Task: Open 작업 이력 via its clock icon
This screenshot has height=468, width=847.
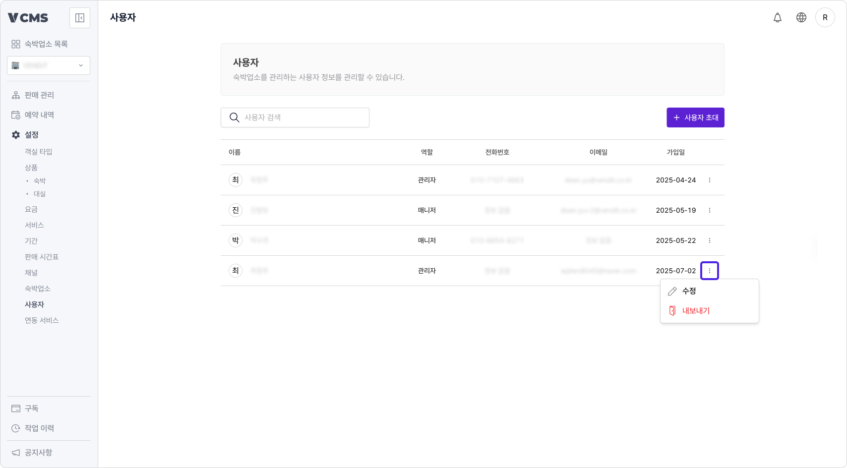Action: coord(15,428)
